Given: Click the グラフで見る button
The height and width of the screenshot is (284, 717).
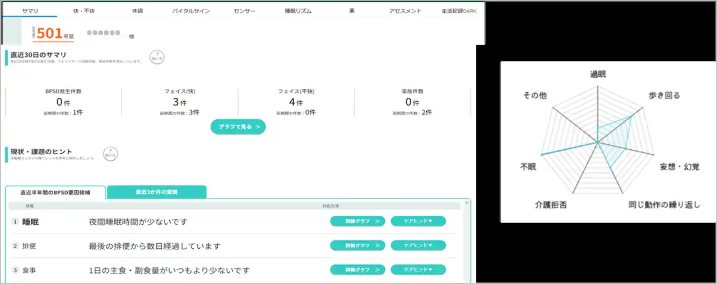Looking at the screenshot, I should tap(238, 127).
